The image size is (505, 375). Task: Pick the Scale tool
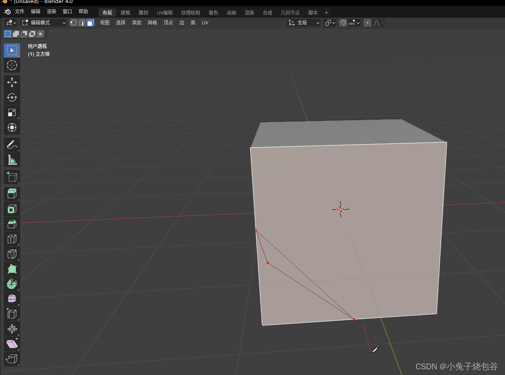(x=12, y=113)
